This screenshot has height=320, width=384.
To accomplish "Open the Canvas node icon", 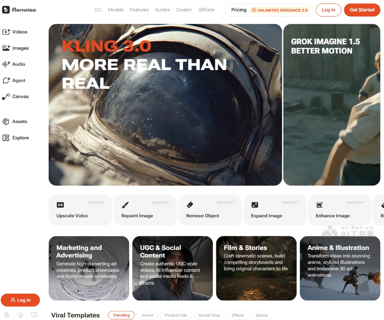I will pos(6,97).
